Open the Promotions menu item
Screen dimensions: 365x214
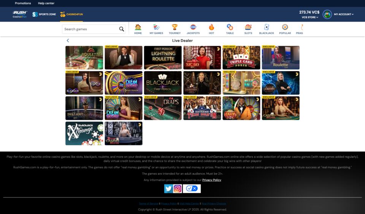[23, 3]
